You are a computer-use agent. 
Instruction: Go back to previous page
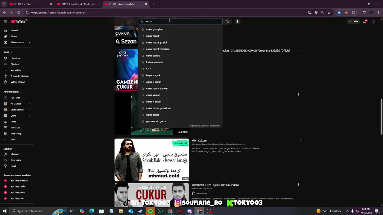click(4, 13)
